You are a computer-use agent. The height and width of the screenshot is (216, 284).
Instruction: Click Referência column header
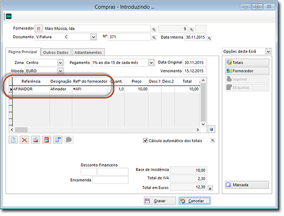pos(31,81)
